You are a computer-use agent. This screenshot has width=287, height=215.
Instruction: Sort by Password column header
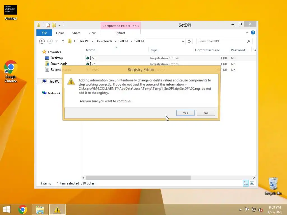[x=240, y=50]
